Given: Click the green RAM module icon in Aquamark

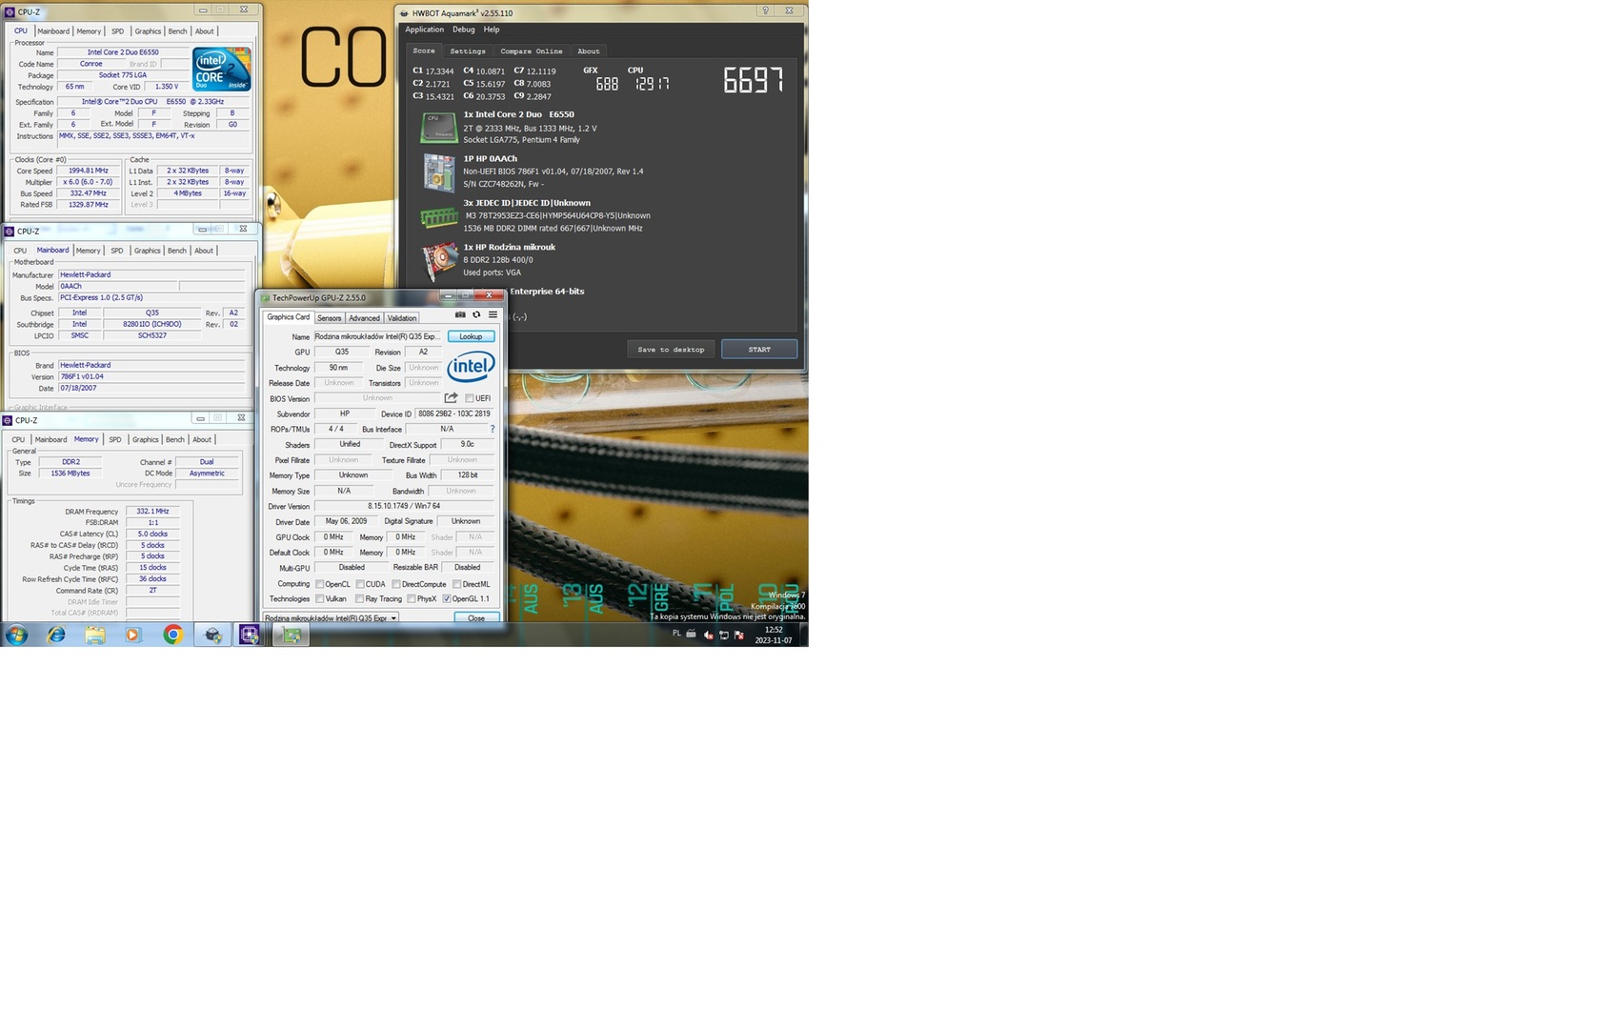Looking at the screenshot, I should [439, 218].
